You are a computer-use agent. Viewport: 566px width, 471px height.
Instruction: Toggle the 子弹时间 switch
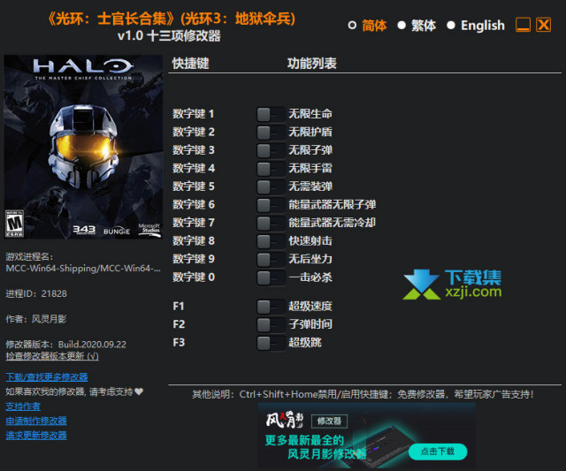tap(271, 324)
